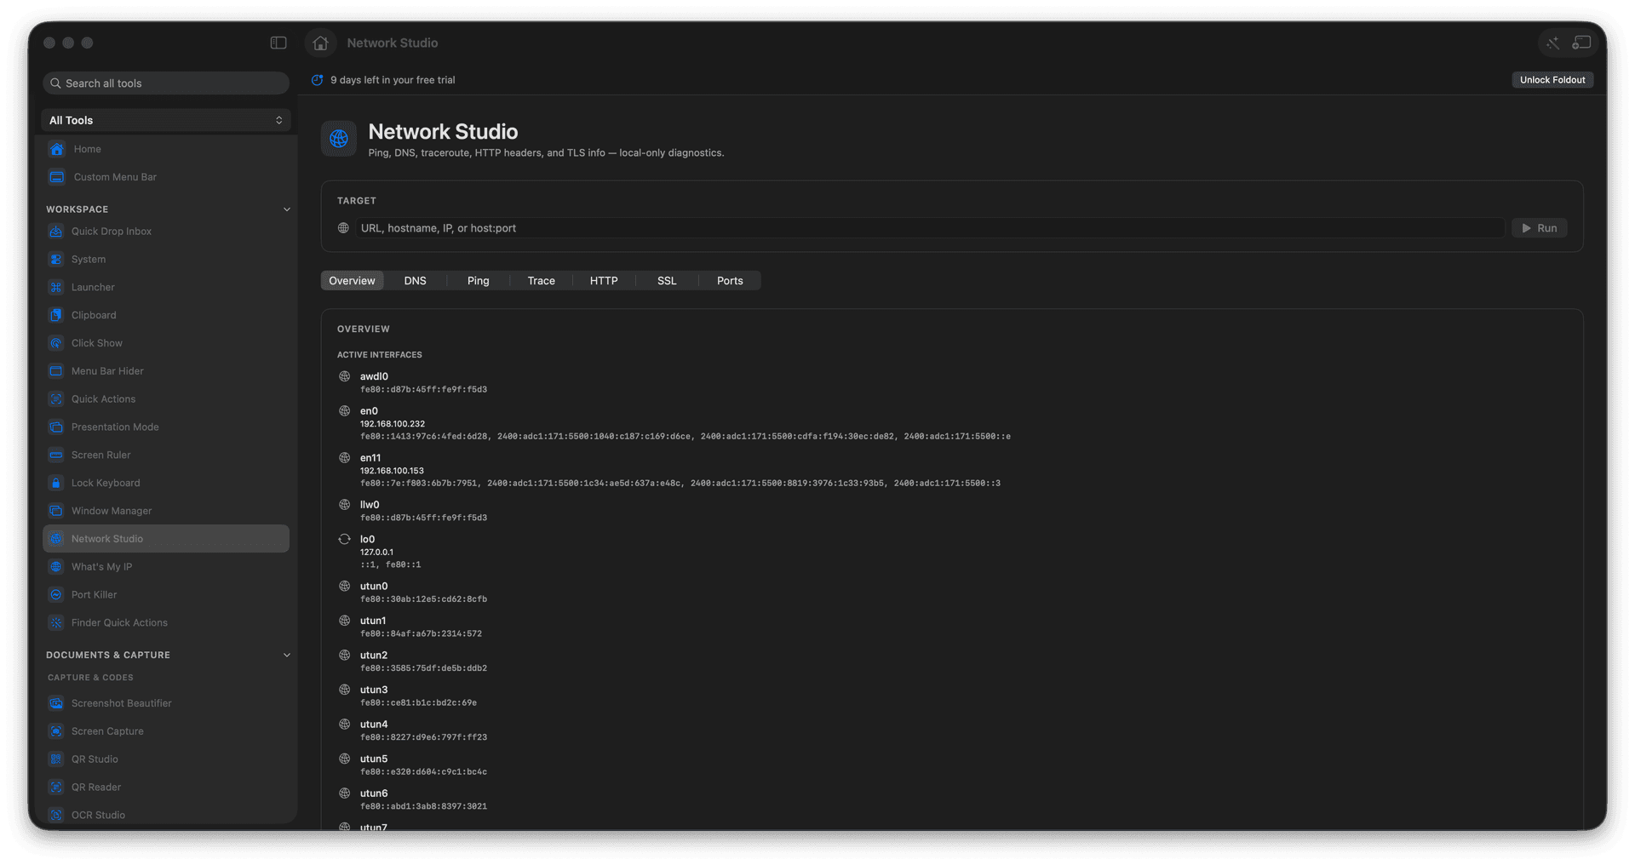The image size is (1635, 865).
Task: Click the loopback icon beside lo0
Action: click(345, 539)
